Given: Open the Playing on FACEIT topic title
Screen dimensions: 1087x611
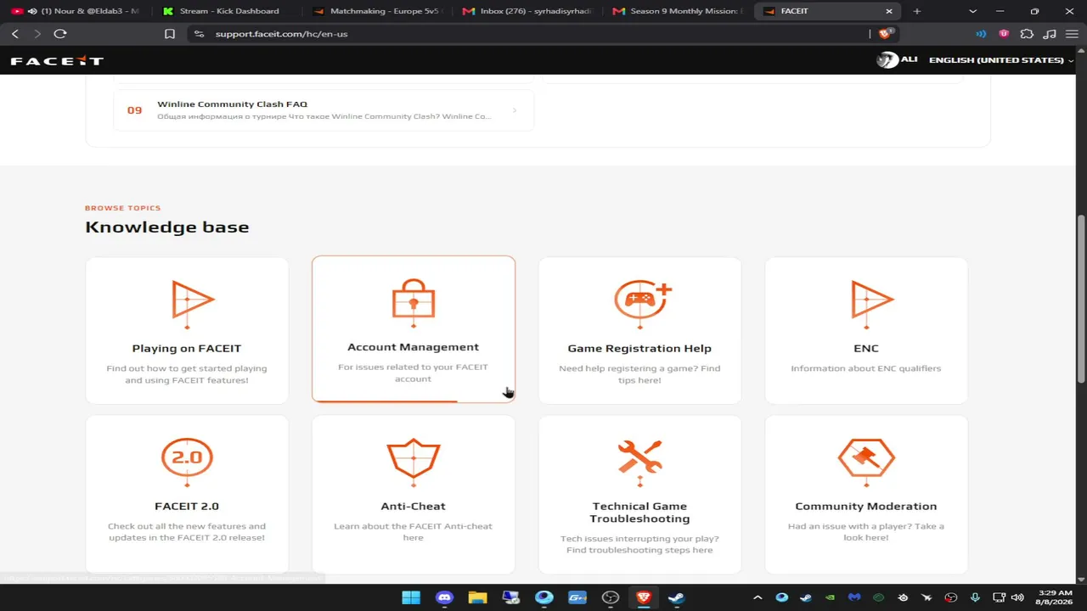Looking at the screenshot, I should [187, 348].
